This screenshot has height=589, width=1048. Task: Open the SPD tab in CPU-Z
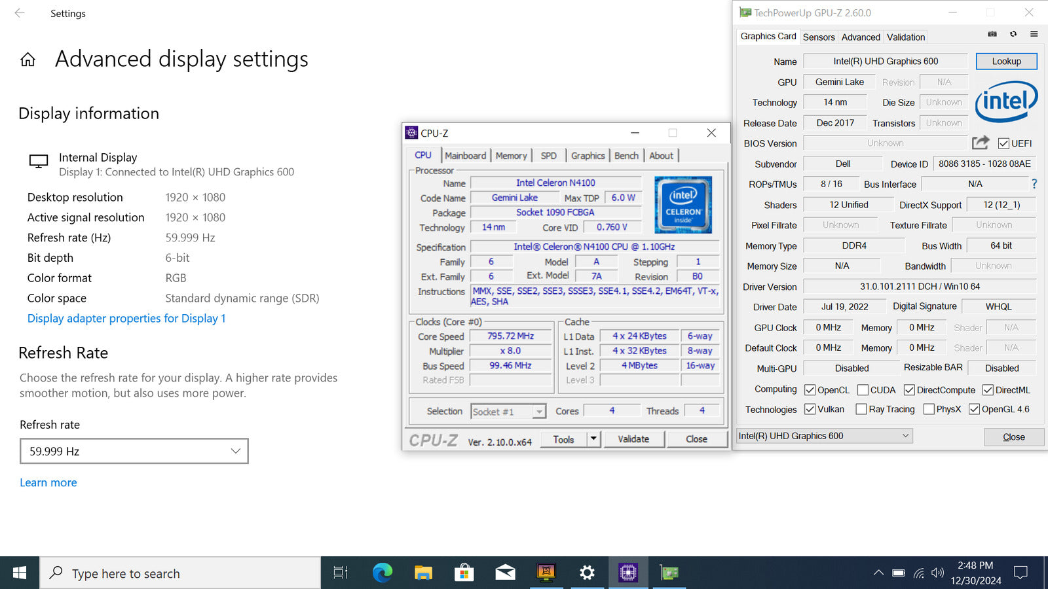[548, 156]
